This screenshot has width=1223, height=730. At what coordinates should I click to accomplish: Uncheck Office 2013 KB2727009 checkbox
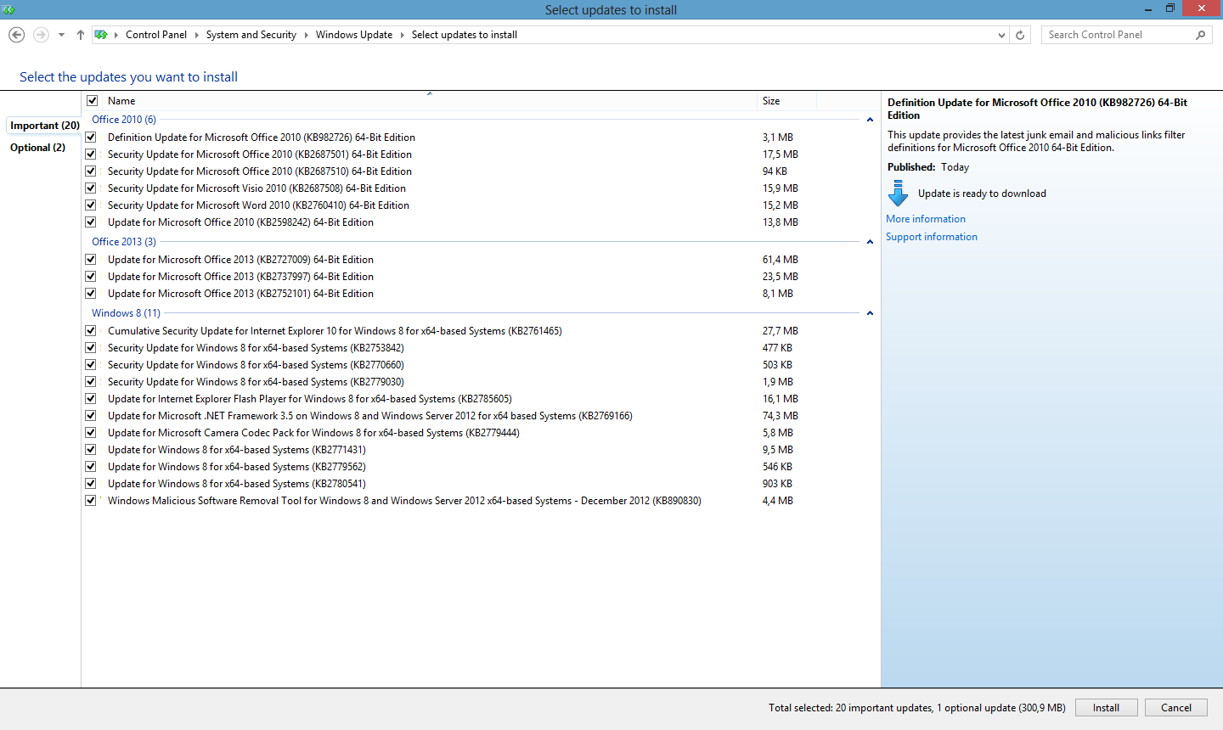coord(91,260)
